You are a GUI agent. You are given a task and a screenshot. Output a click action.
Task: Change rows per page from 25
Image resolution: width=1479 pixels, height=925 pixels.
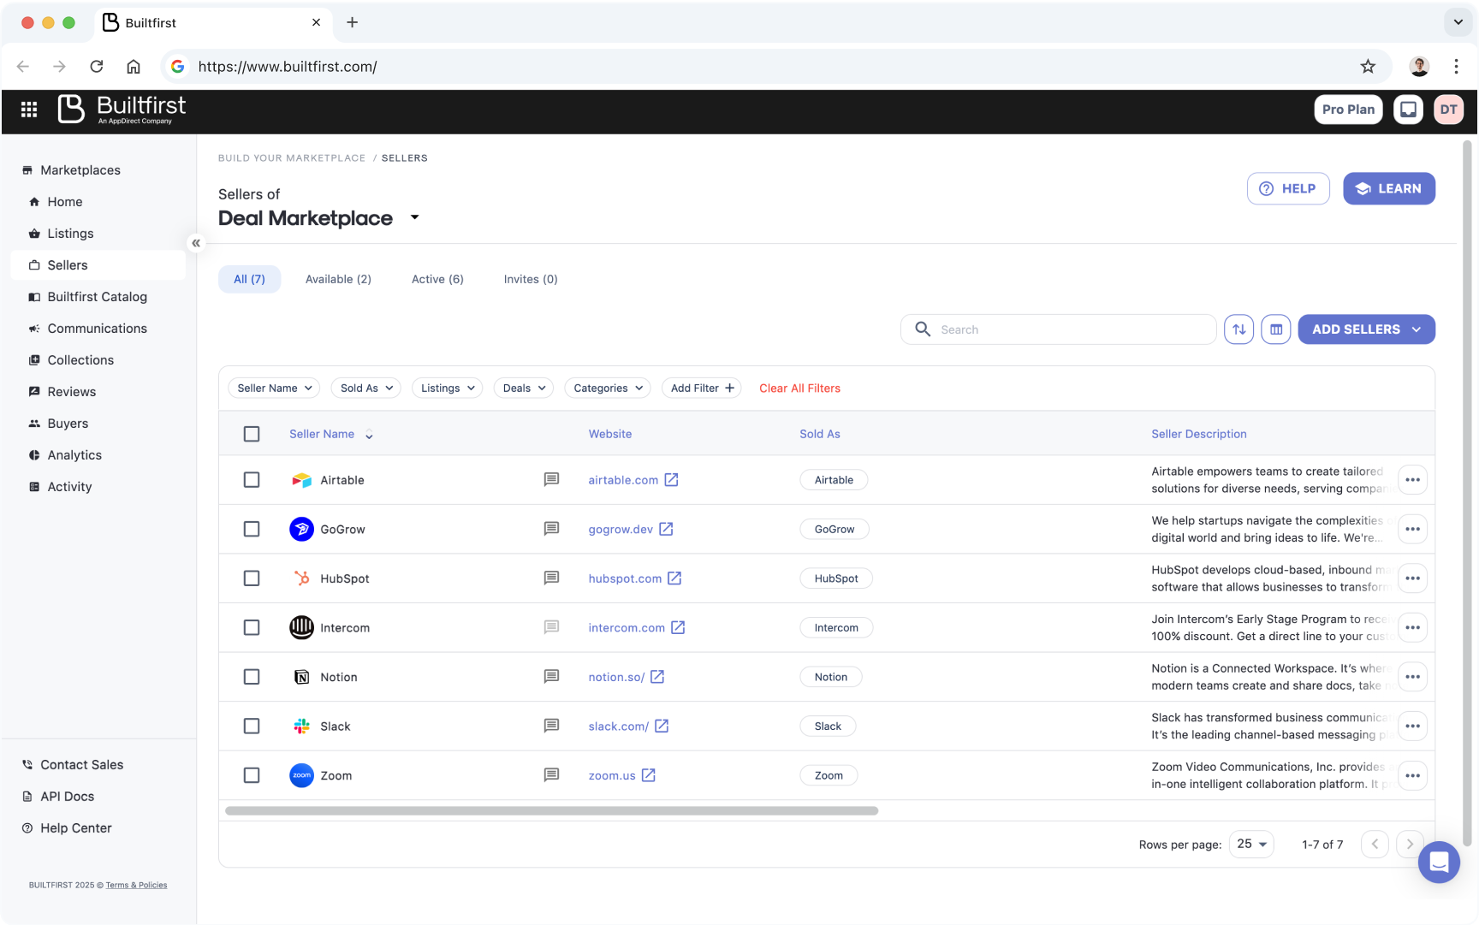(x=1251, y=844)
